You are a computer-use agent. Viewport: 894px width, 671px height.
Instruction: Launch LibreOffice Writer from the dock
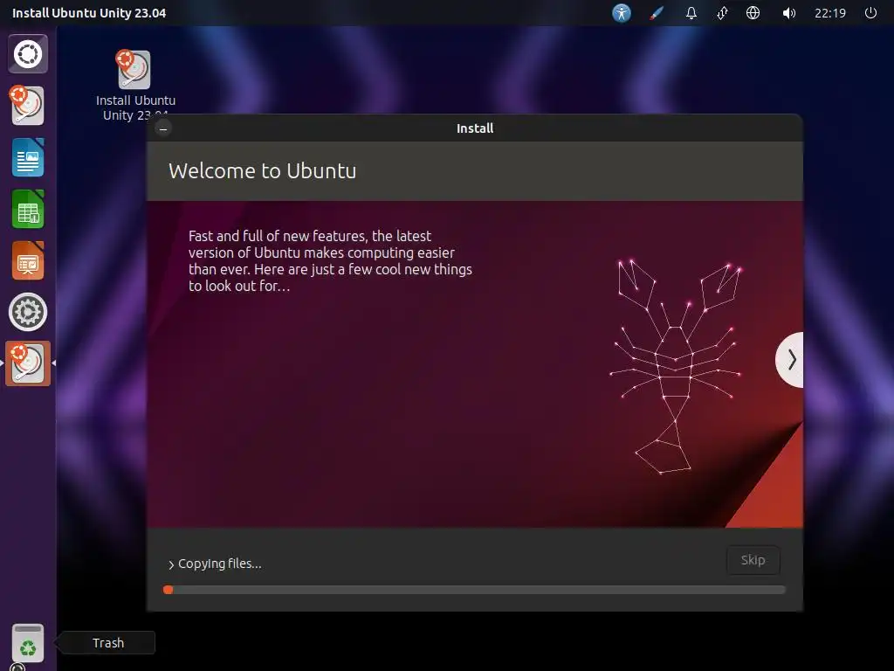click(x=28, y=157)
